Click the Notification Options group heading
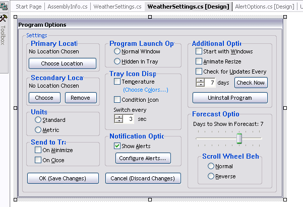Screen dimensions: 303x207 pos(137,136)
